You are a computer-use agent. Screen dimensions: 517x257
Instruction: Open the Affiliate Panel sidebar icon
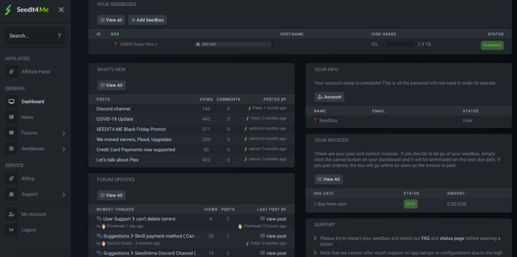[x=12, y=72]
